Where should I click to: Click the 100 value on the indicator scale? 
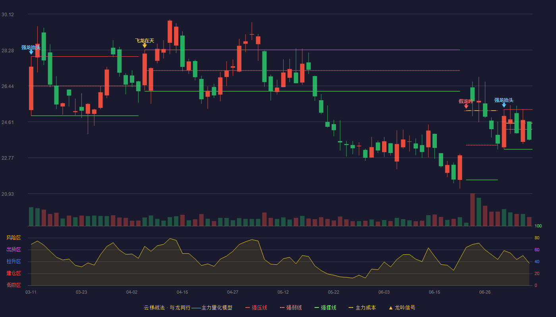[x=538, y=226]
